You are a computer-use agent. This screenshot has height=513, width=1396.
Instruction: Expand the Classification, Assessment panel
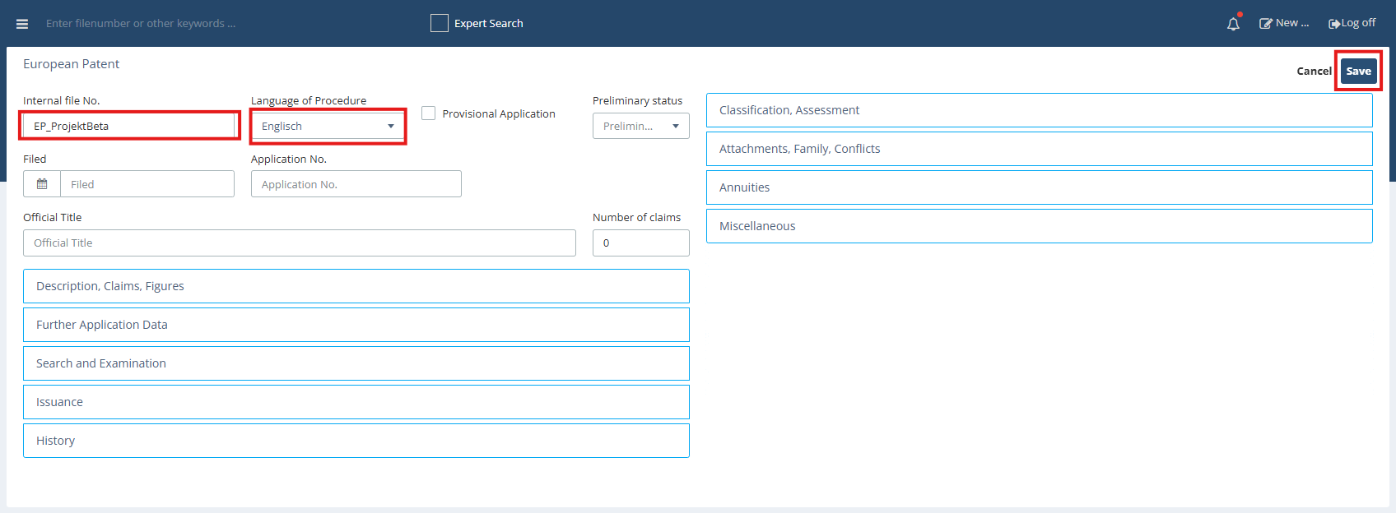coord(1039,110)
